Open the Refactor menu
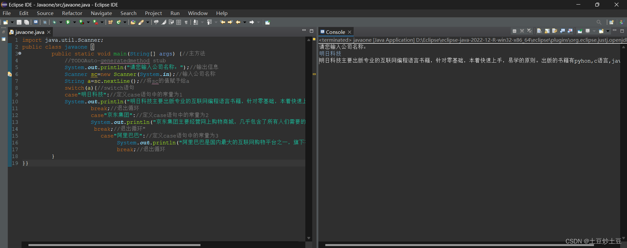 click(72, 13)
